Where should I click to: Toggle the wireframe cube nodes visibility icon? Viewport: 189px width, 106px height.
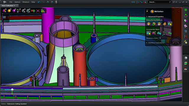click(28, 11)
